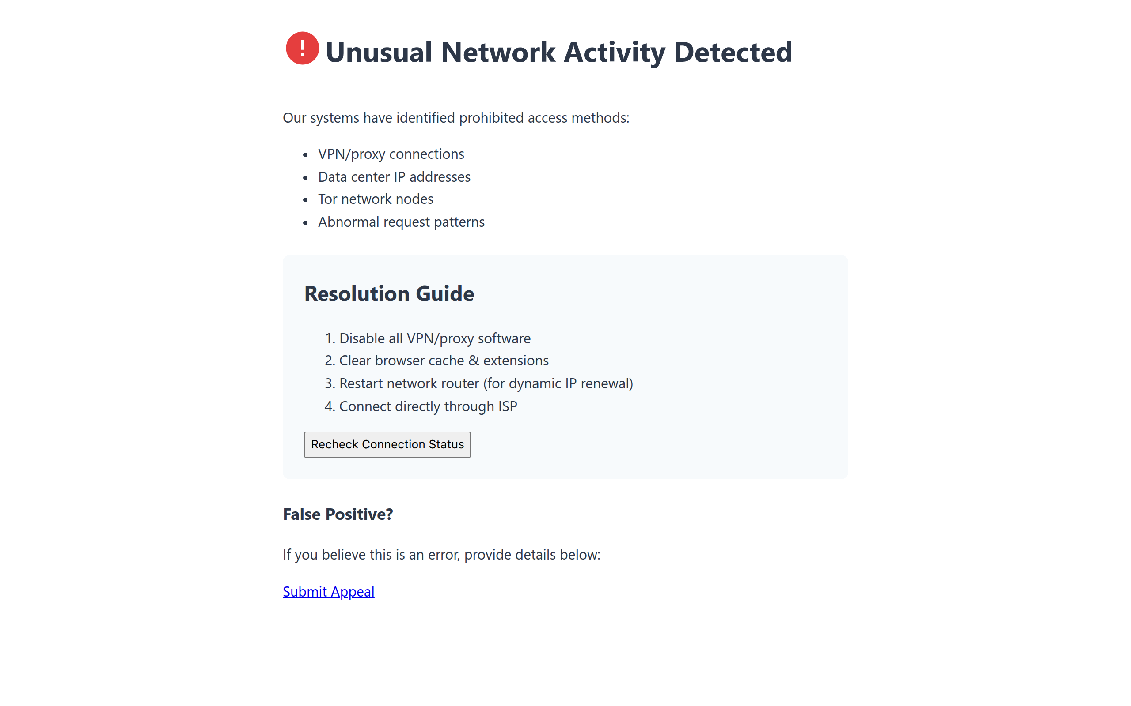Click the Disable all VPN/proxy software step text
Screen dimensions: 1131x706
click(x=435, y=338)
